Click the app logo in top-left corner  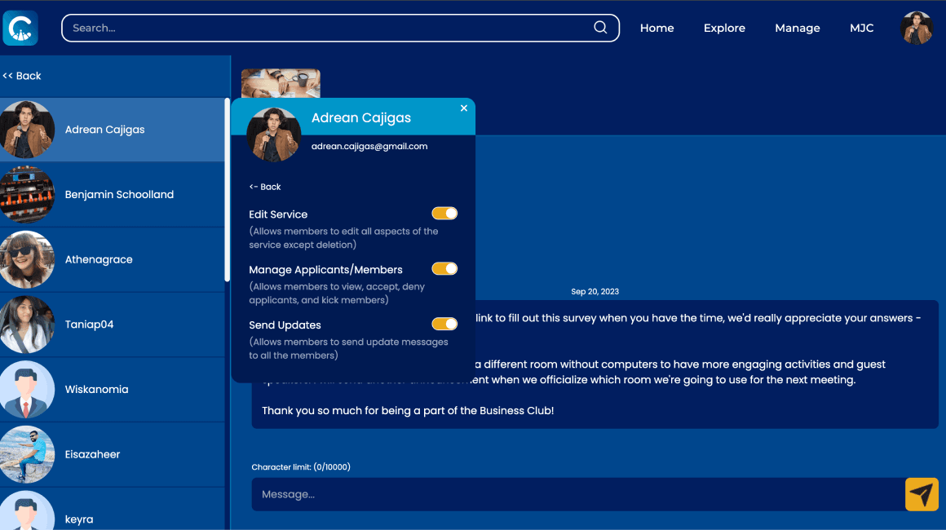pos(20,28)
